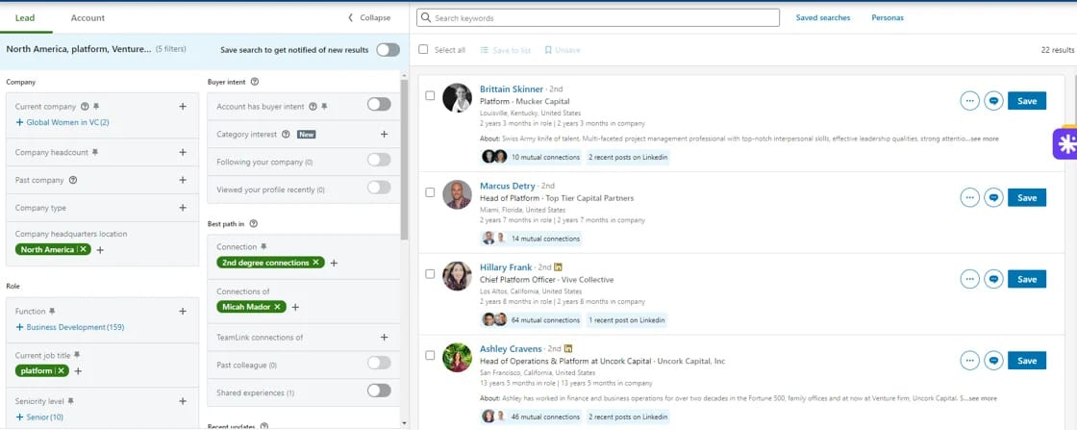This screenshot has width=1077, height=430.
Task: Remove the 2nd degree connections chip
Action: (x=316, y=263)
